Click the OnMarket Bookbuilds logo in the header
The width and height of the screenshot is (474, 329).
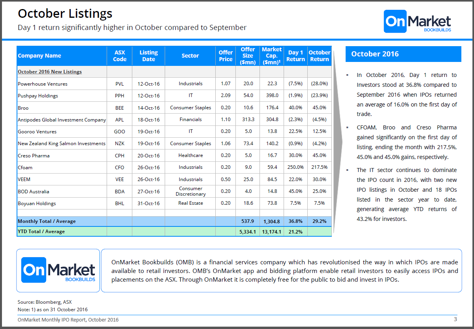(418, 21)
